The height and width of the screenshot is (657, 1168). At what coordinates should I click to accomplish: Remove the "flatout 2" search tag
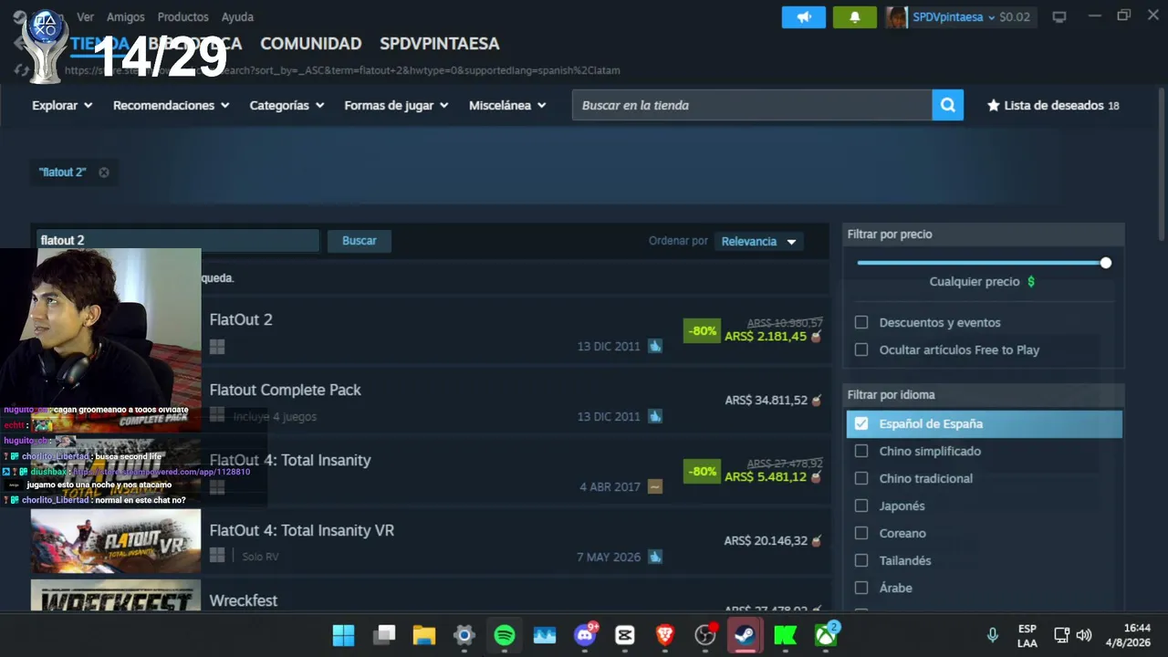point(104,172)
